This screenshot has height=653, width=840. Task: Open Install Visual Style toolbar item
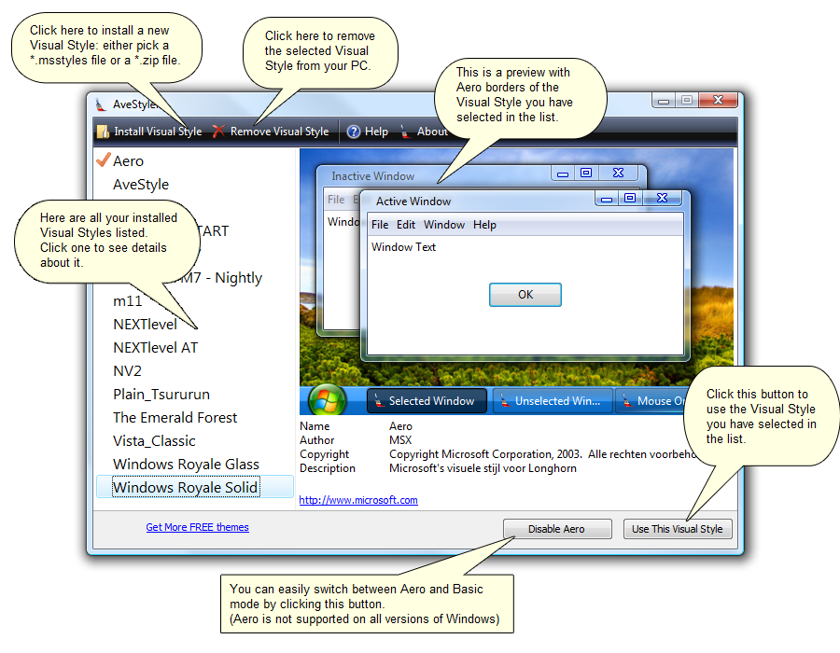[149, 132]
